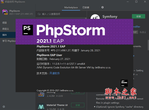
Task: Click the 4.3M downloads plugin list row
Action: tap(61, 96)
